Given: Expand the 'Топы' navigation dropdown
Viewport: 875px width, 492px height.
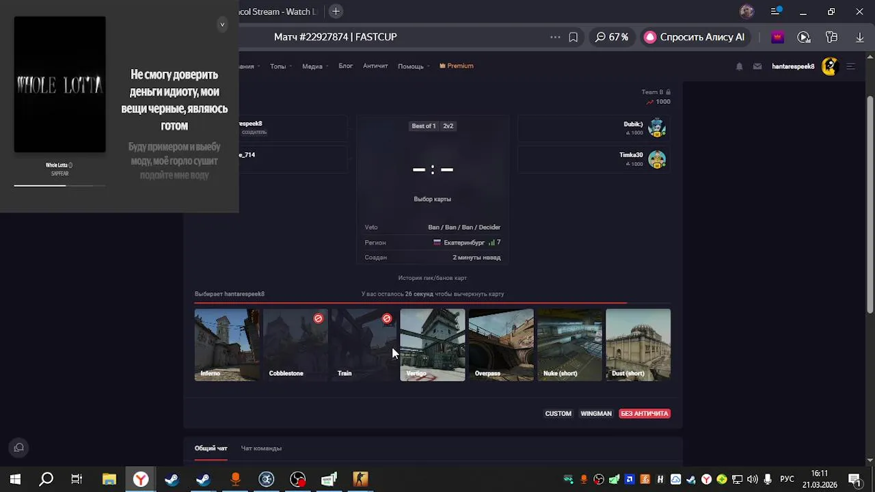Looking at the screenshot, I should point(281,66).
